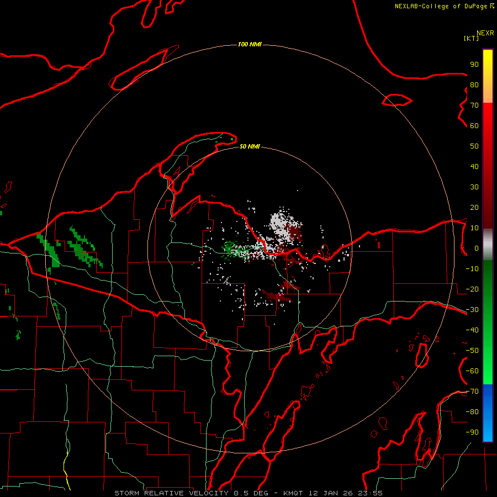Select the gray zero-velocity segment of the color bar
This screenshot has height=497, width=497.
click(x=488, y=245)
